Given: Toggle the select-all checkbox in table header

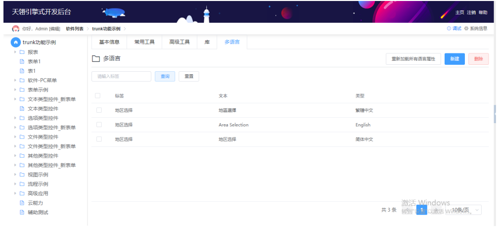Looking at the screenshot, I should [98, 95].
